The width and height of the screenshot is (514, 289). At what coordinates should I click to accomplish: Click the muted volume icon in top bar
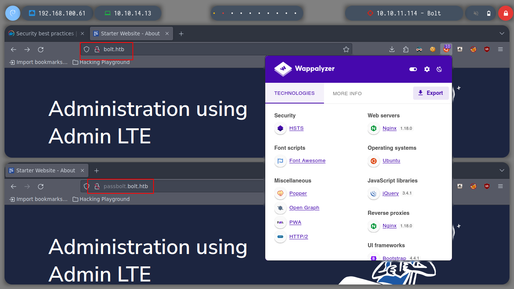(476, 13)
